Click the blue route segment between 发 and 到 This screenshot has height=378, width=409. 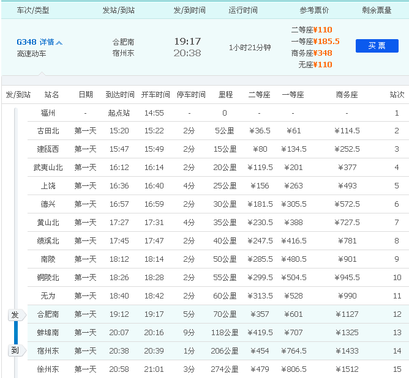(x=16, y=333)
